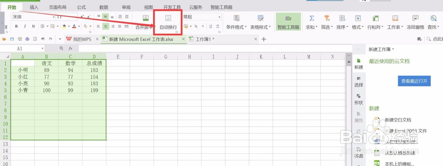This screenshot has height=166, width=443.
Task: Click the Undo arrow icon
Action: 43,39
